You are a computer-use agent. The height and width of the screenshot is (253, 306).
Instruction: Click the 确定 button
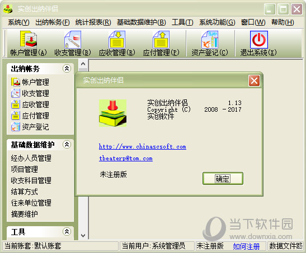[x=223, y=178]
